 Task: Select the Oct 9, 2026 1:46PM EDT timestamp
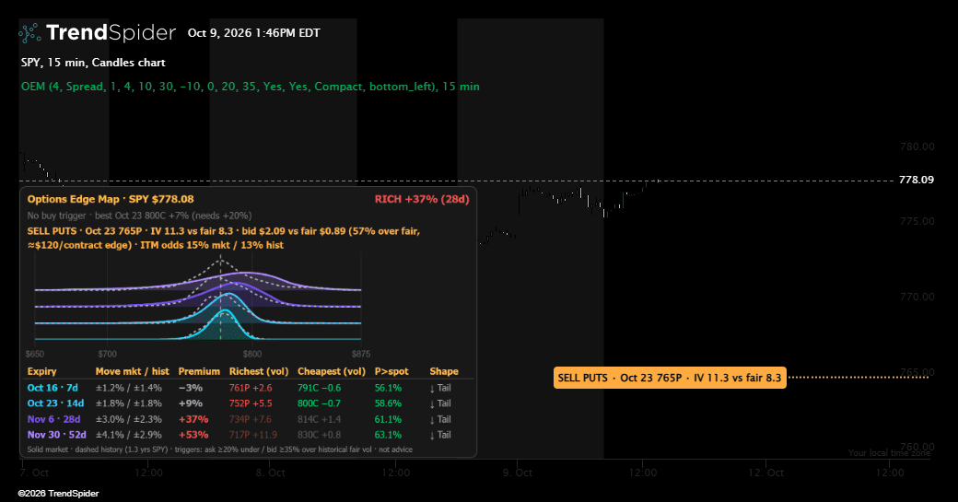tap(253, 33)
